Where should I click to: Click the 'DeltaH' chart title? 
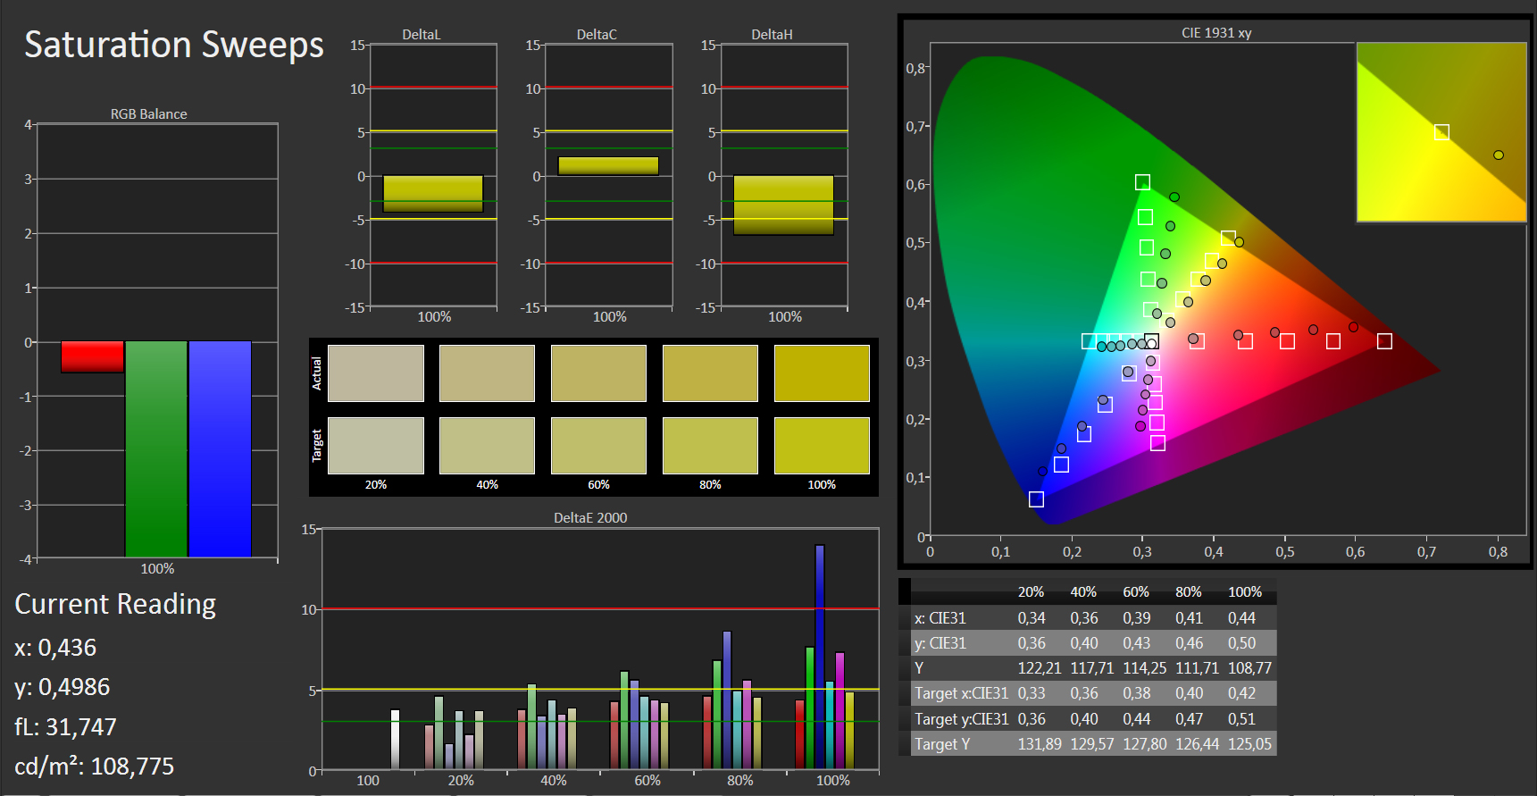[x=772, y=35]
